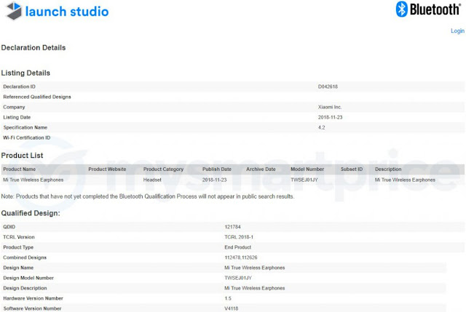Select Combined Designs value 112478,112626
This screenshot has height=312, width=466.
pos(241,257)
